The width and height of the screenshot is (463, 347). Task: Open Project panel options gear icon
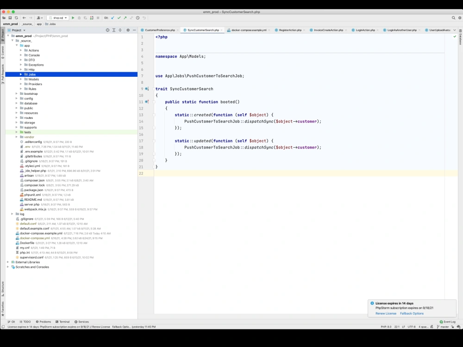(x=128, y=30)
